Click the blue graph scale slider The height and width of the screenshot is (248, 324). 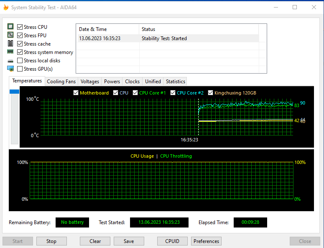coord(15,92)
